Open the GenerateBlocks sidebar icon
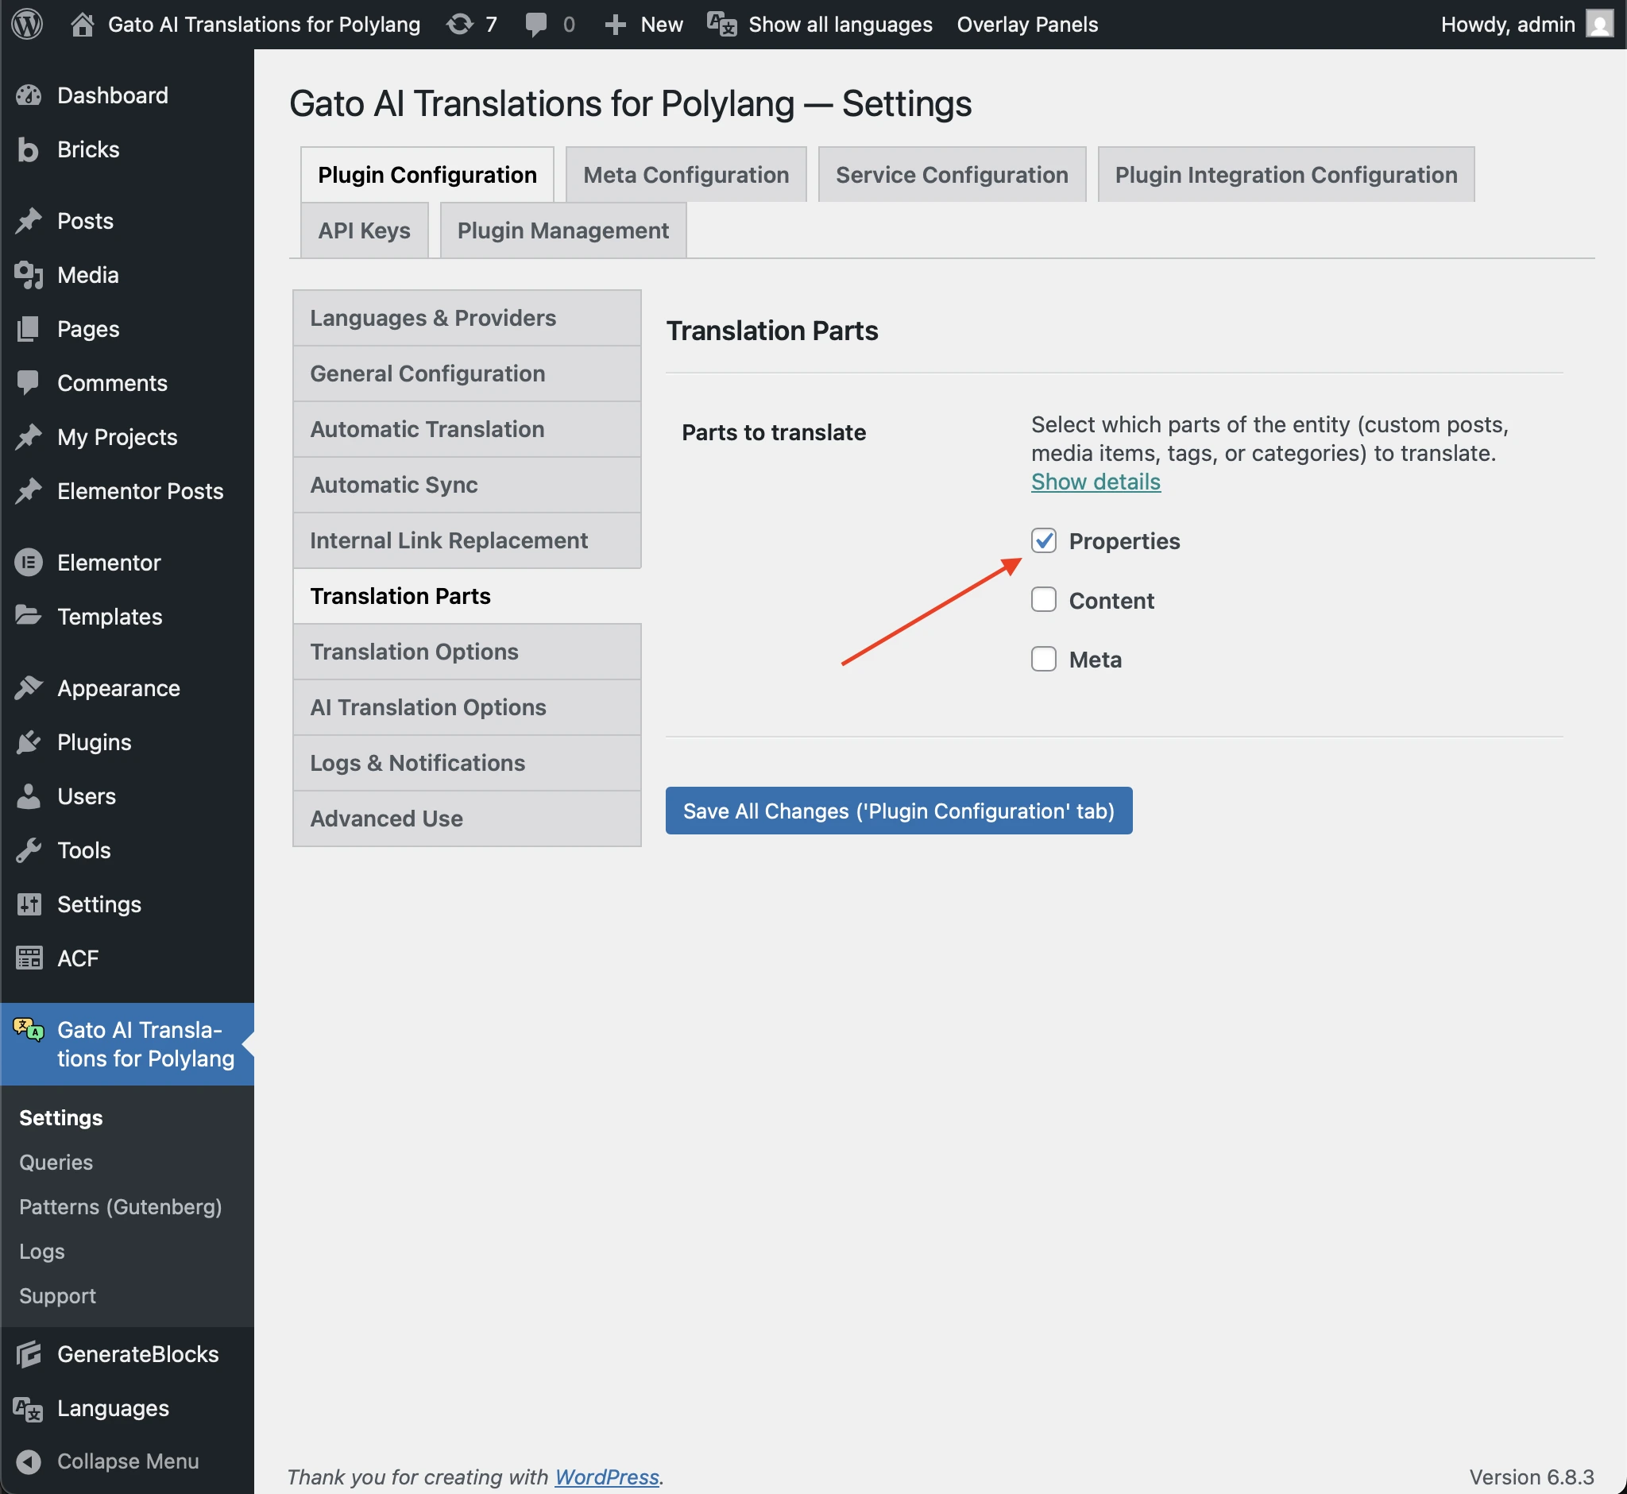This screenshot has width=1627, height=1494. pos(29,1354)
